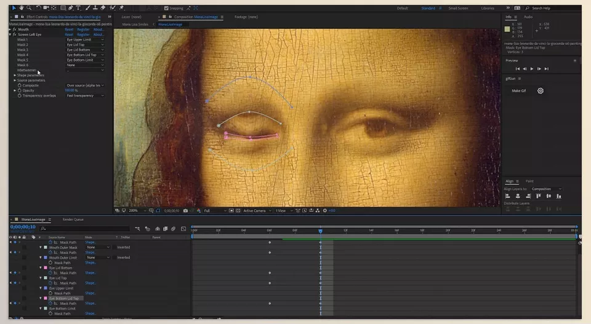This screenshot has width=591, height=324.
Task: Select the Rotation tool
Action: tap(38, 8)
